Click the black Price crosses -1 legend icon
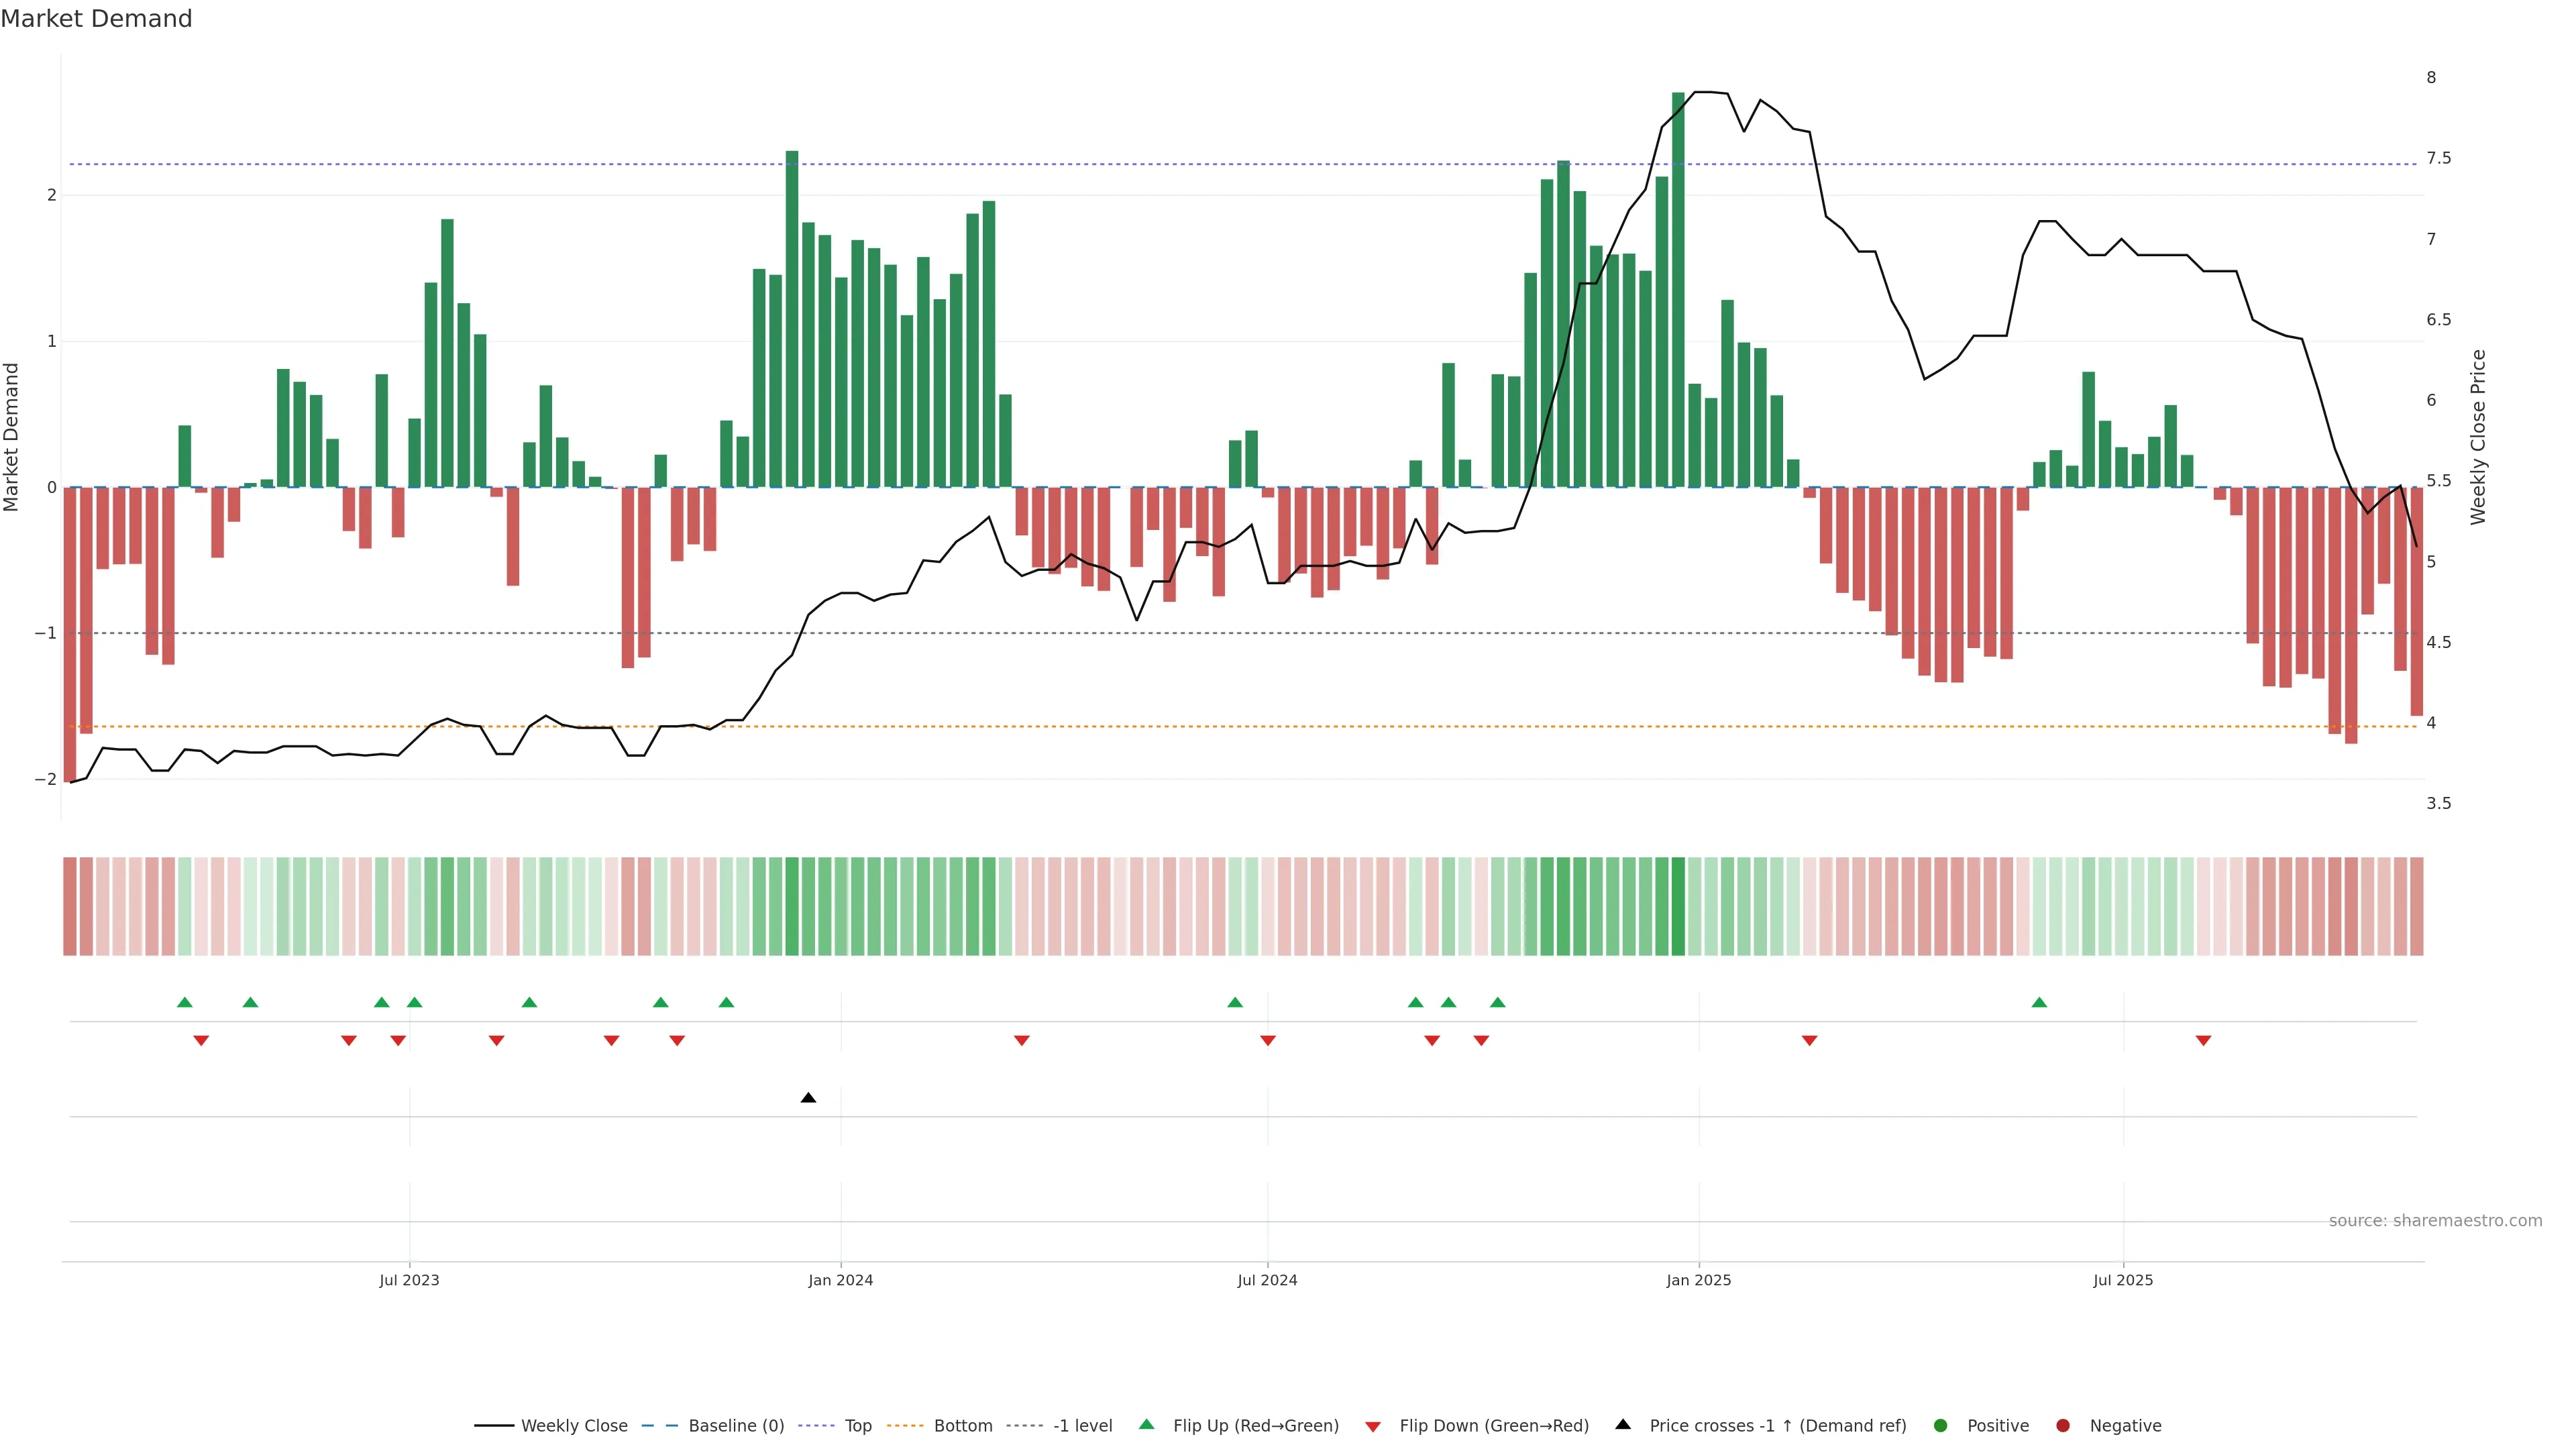 click(1623, 1425)
